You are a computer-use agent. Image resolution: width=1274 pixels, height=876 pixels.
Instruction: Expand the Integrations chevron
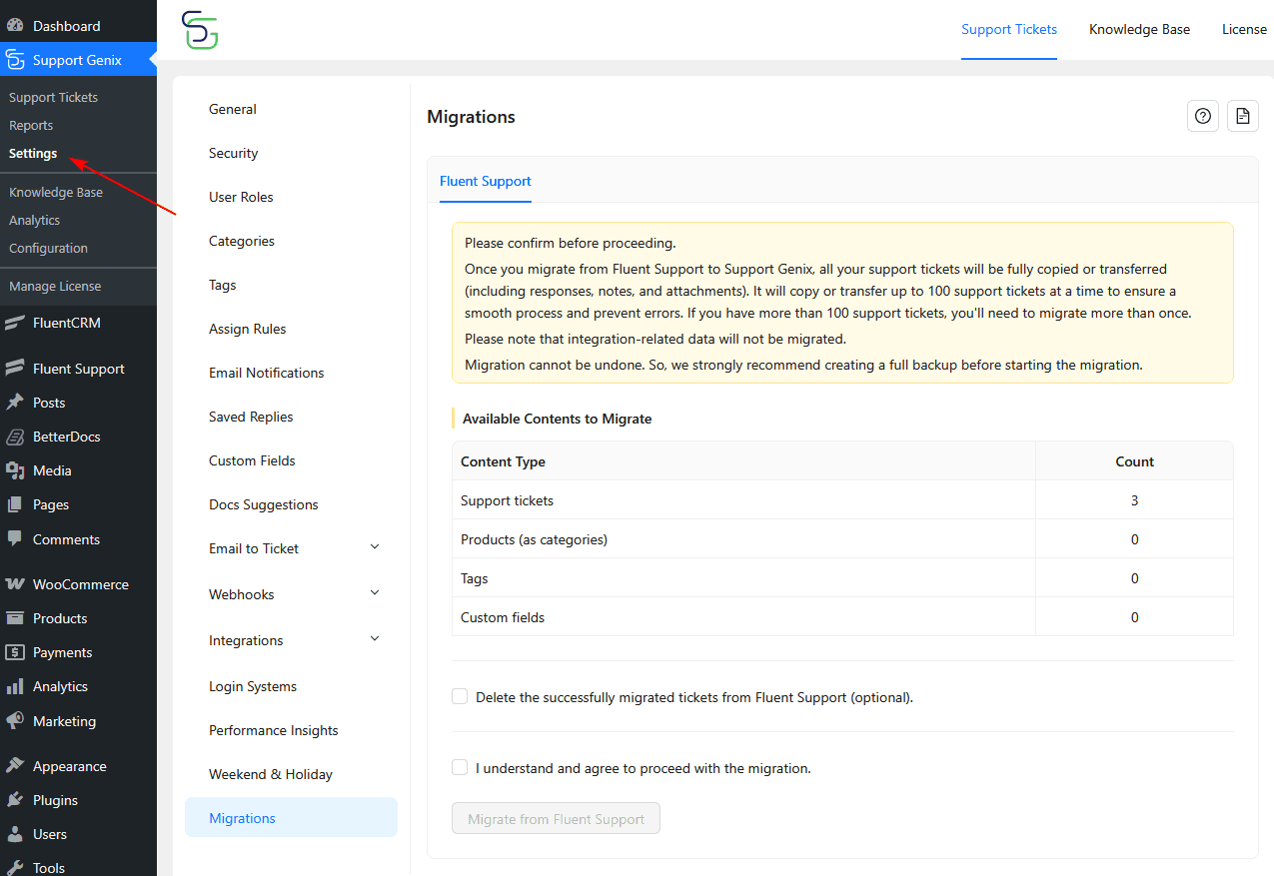click(x=375, y=638)
